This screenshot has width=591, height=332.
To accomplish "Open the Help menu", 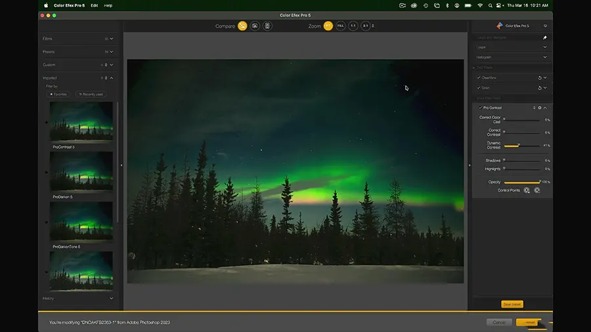I will (x=108, y=5).
